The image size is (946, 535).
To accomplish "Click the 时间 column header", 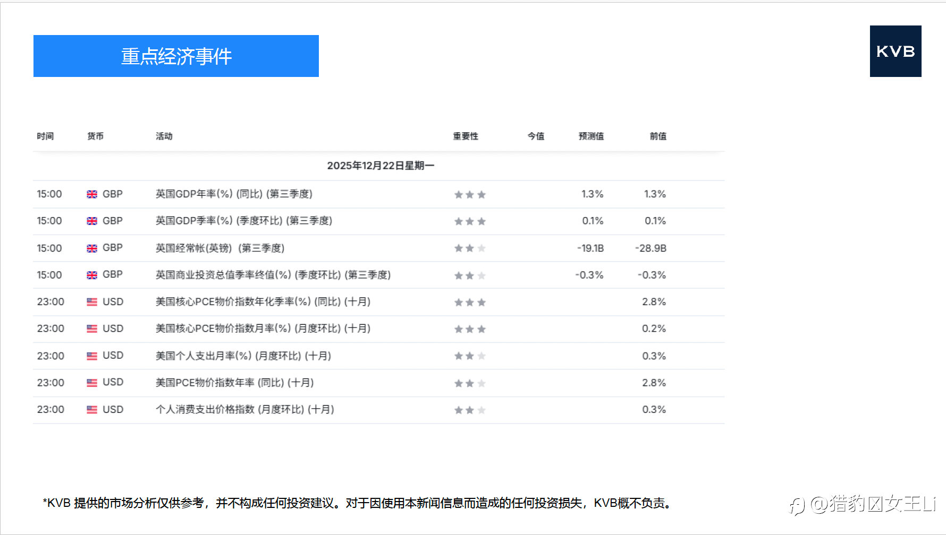I will [x=45, y=136].
